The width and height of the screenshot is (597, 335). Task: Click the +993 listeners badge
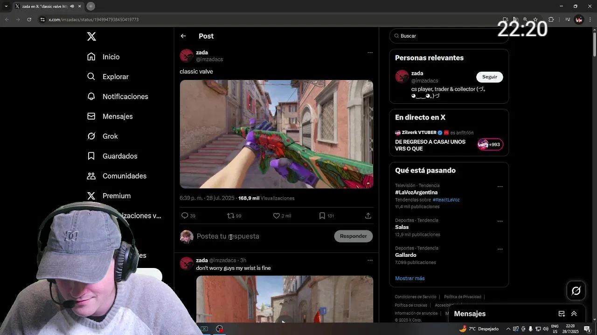coord(490,144)
